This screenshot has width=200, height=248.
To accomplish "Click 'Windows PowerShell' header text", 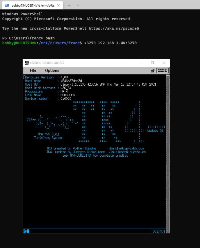I will pyautogui.click(x=23, y=14).
